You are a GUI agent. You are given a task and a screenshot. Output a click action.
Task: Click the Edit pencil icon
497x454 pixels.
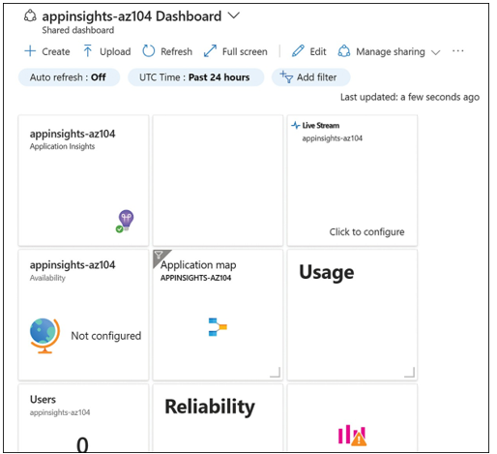(298, 51)
